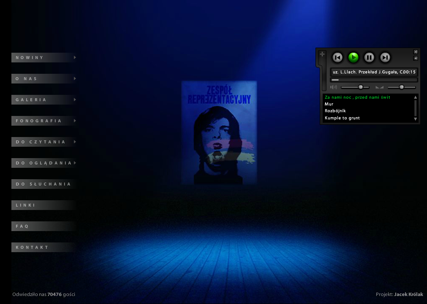Expand NOWINY submenu arrow

pos(75,57)
